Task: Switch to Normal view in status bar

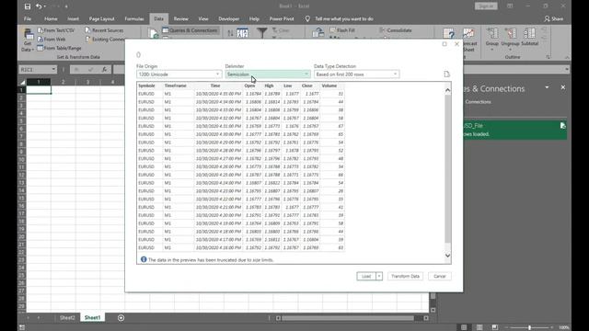Action: [464, 327]
